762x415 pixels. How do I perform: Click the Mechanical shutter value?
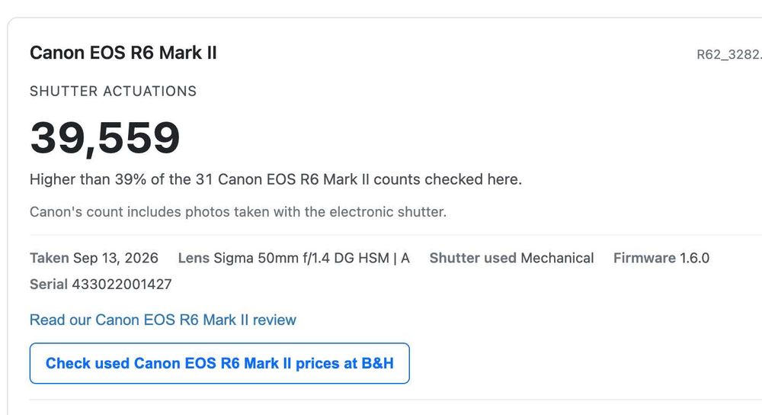coord(558,258)
